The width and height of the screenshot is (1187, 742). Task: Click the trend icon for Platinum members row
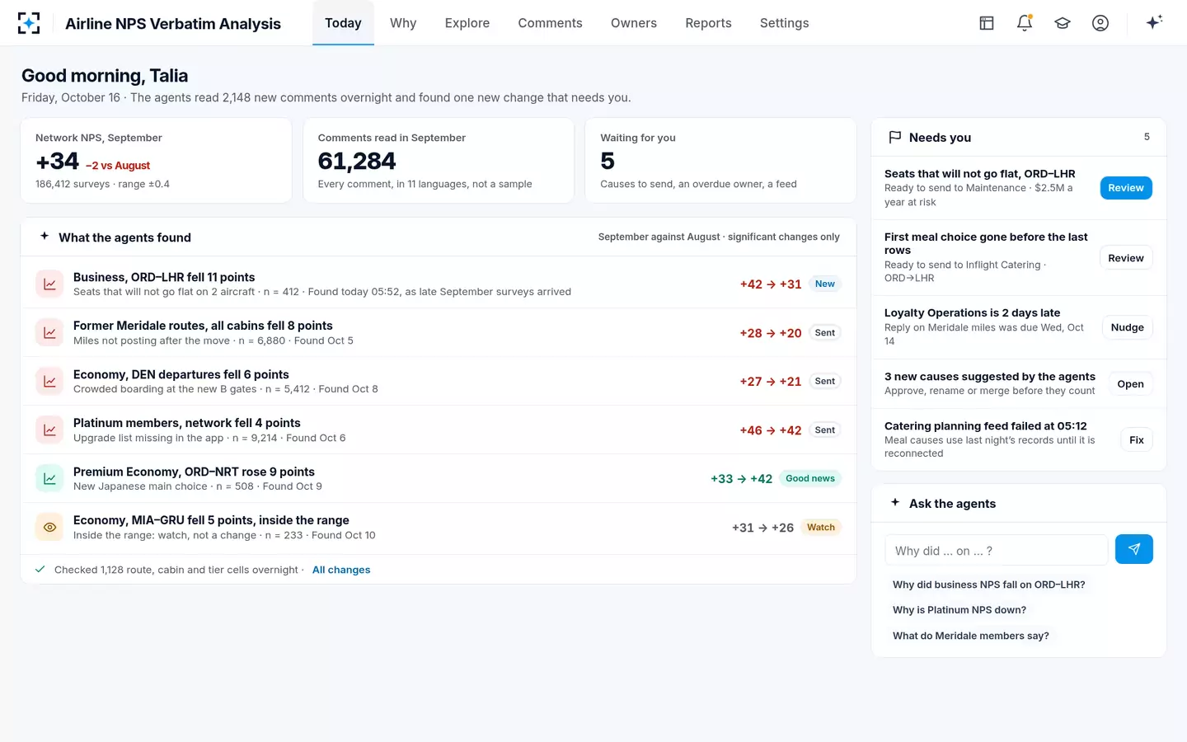pyautogui.click(x=49, y=430)
